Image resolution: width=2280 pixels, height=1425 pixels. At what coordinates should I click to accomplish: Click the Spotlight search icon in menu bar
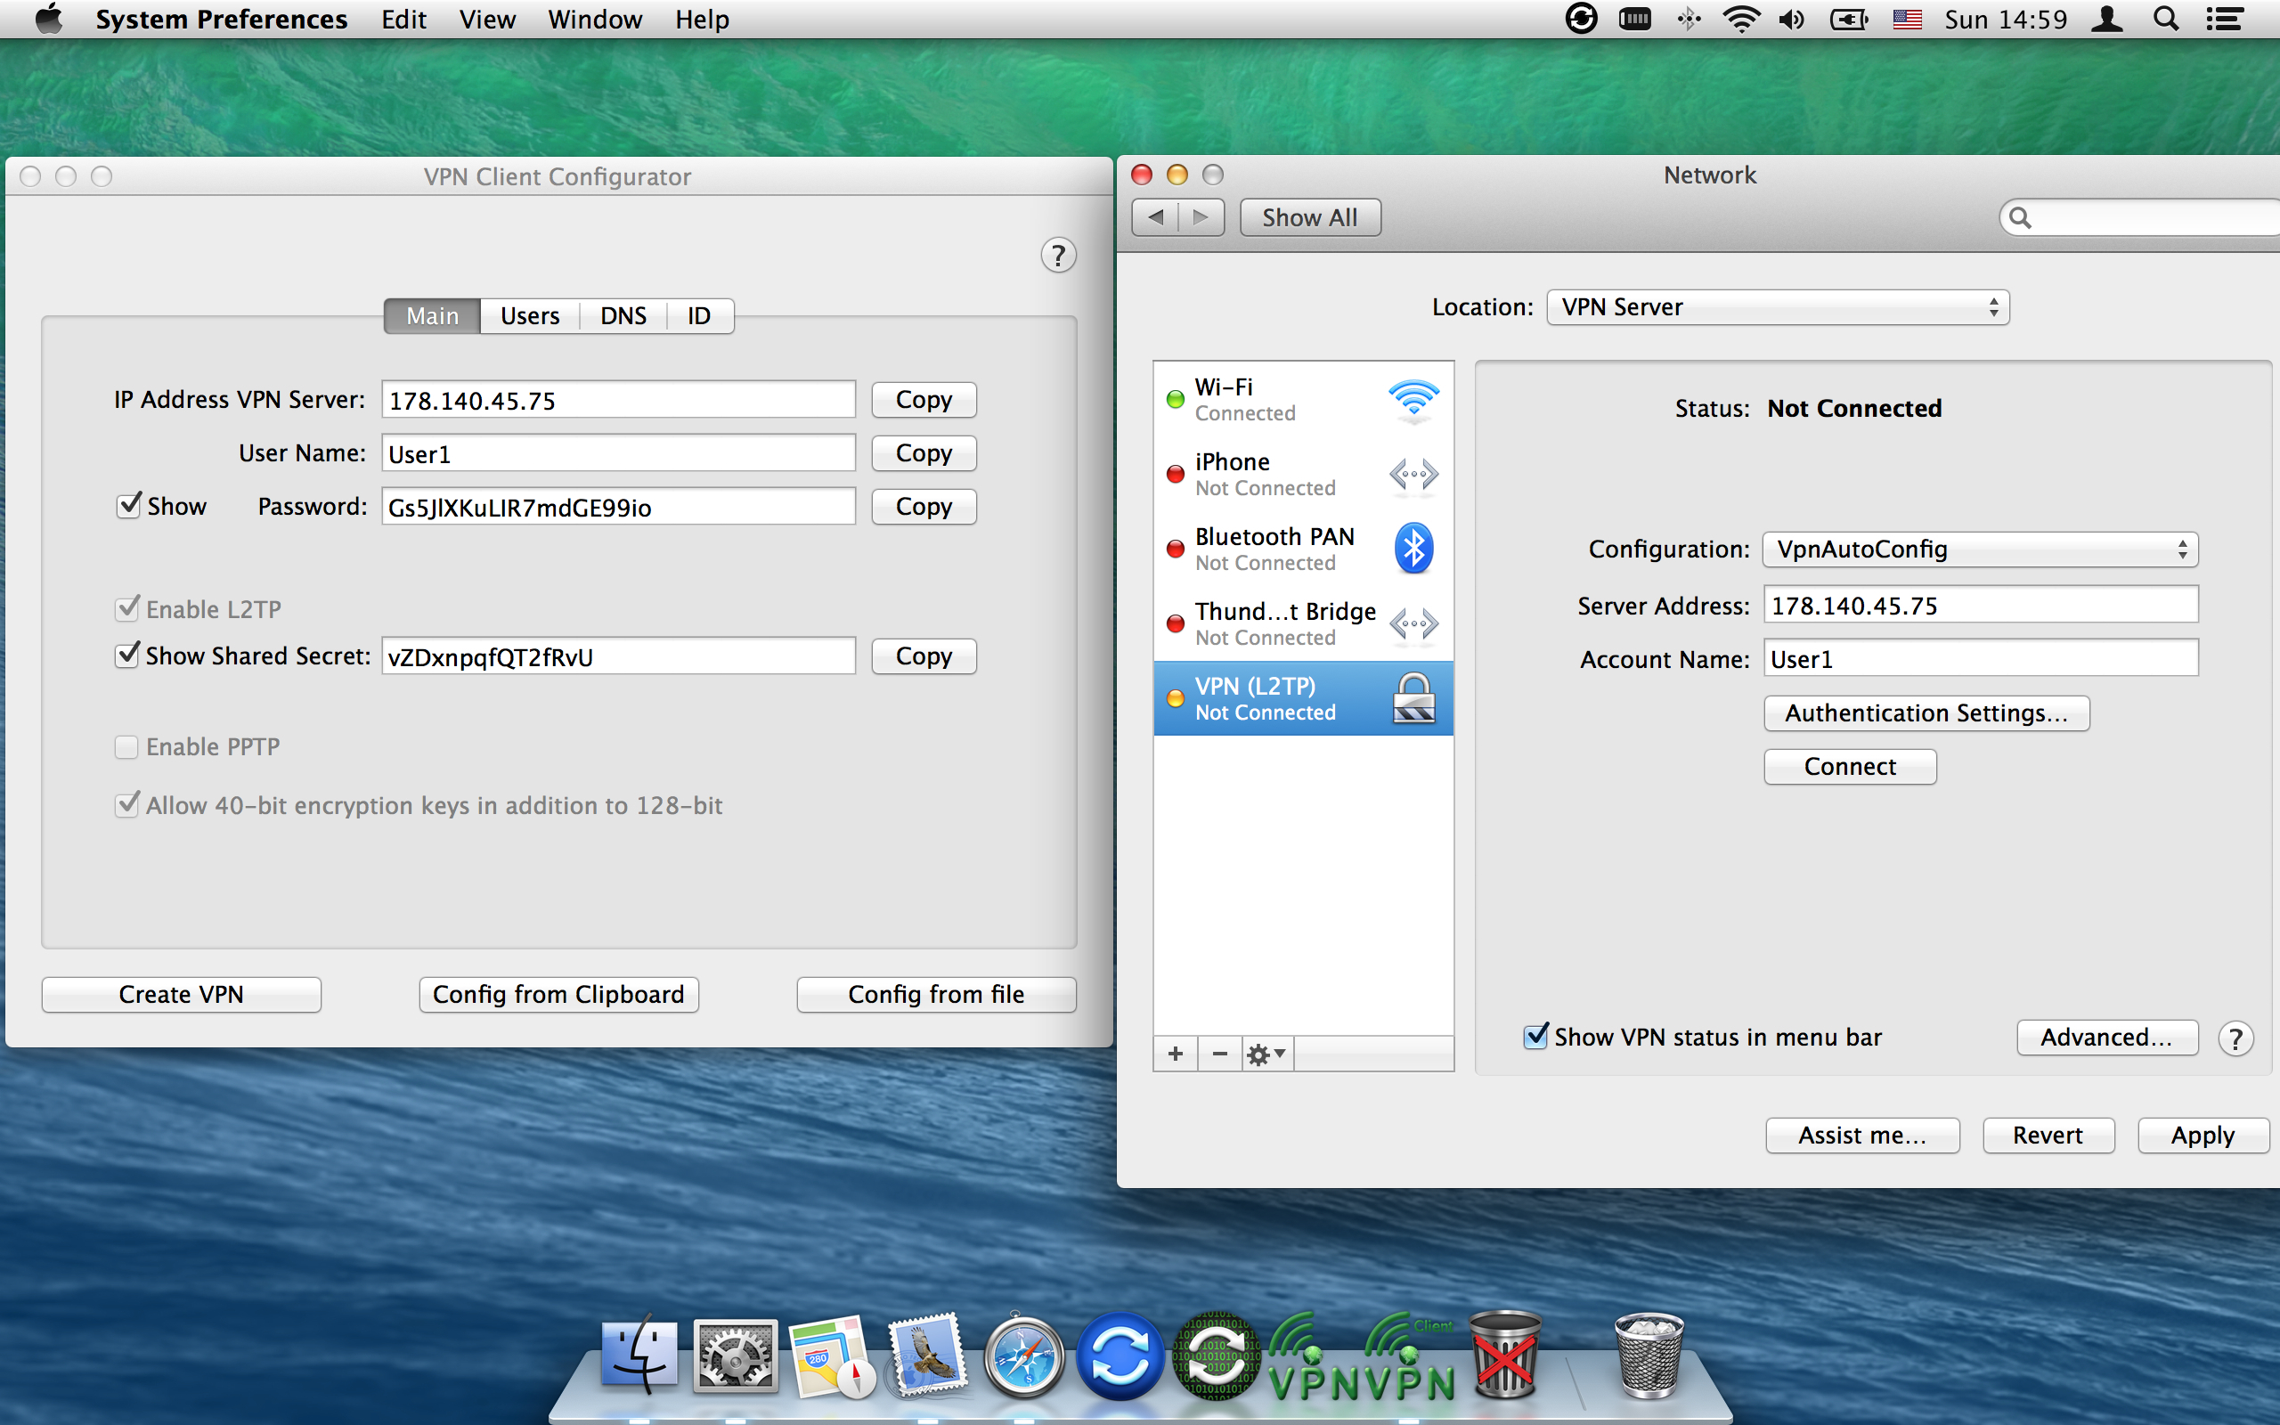2166,20
